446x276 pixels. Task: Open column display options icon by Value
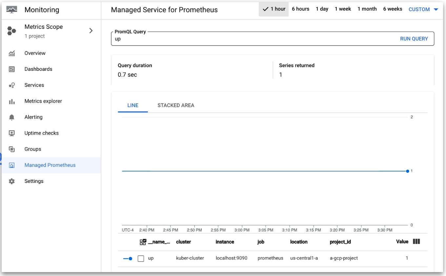[416, 242]
